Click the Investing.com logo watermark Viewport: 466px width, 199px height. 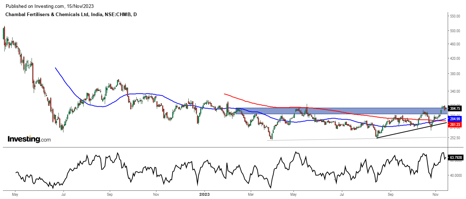pos(29,139)
